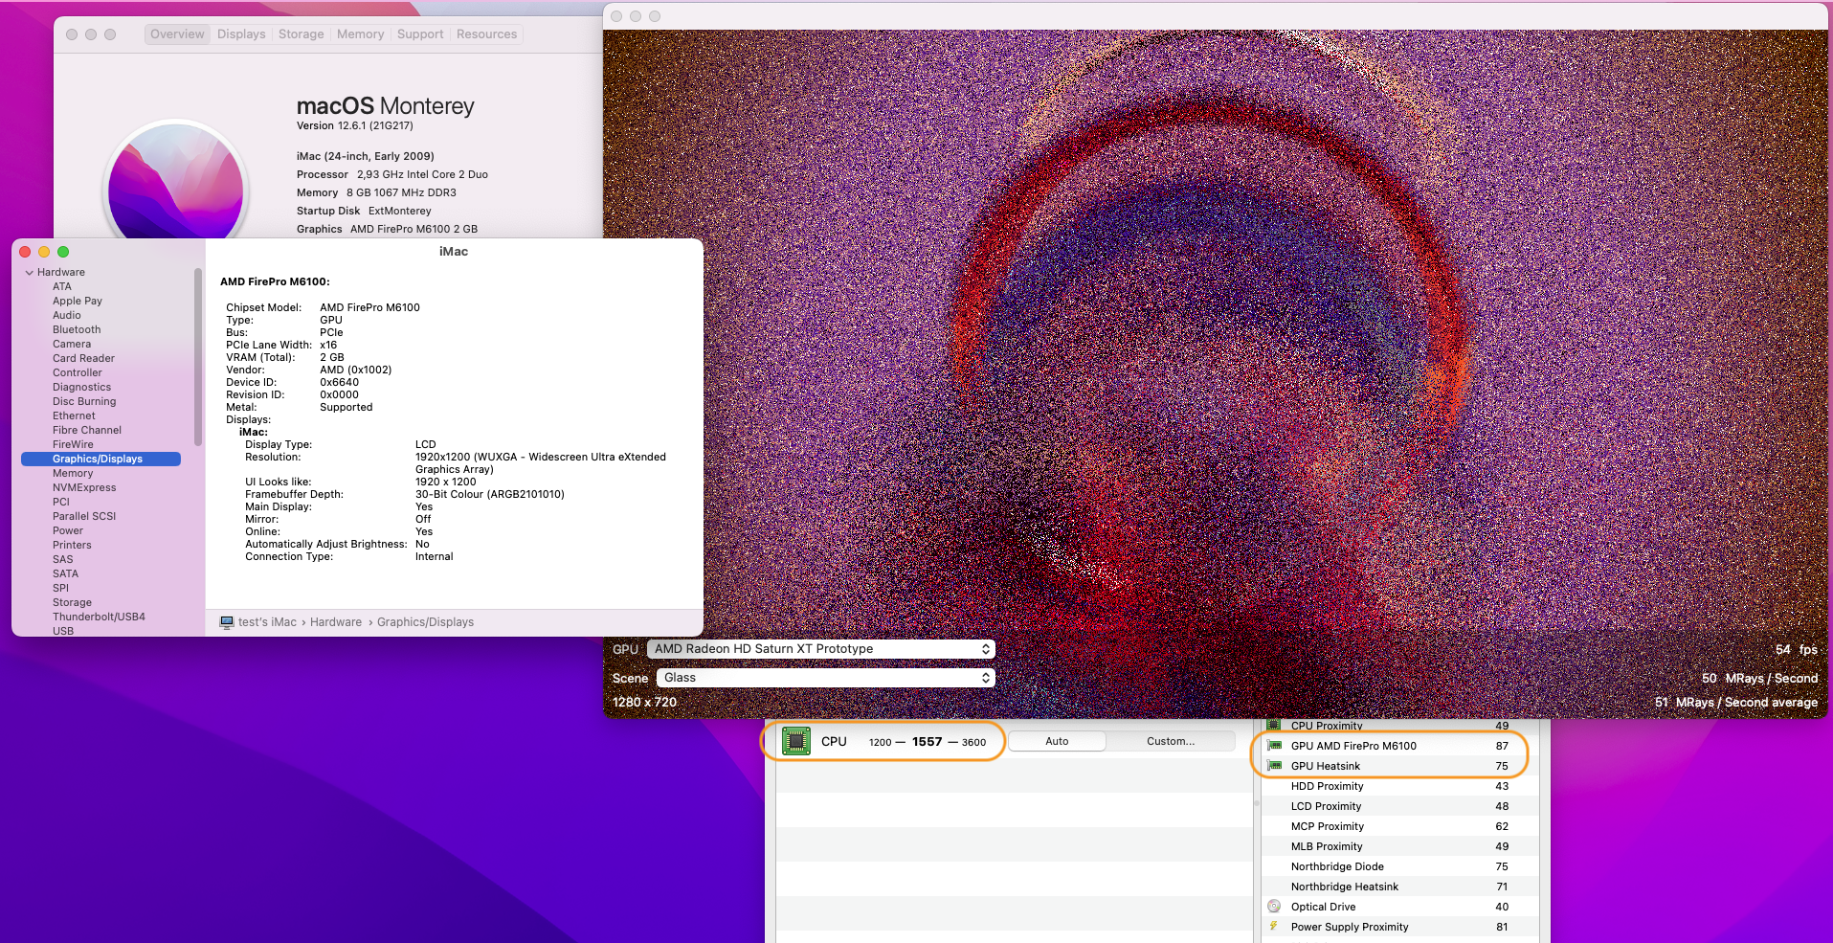This screenshot has height=943, width=1833.
Task: Click the GPU Heatsink sensor icon
Action: pos(1274,766)
